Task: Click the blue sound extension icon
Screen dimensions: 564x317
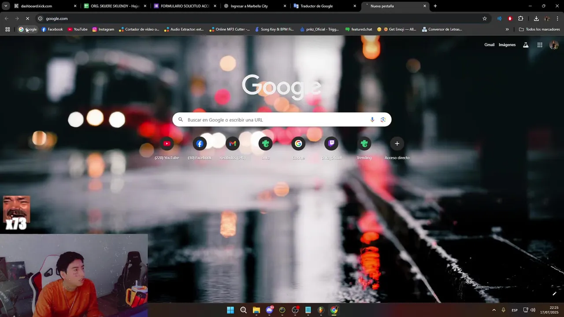Action: pyautogui.click(x=499, y=18)
